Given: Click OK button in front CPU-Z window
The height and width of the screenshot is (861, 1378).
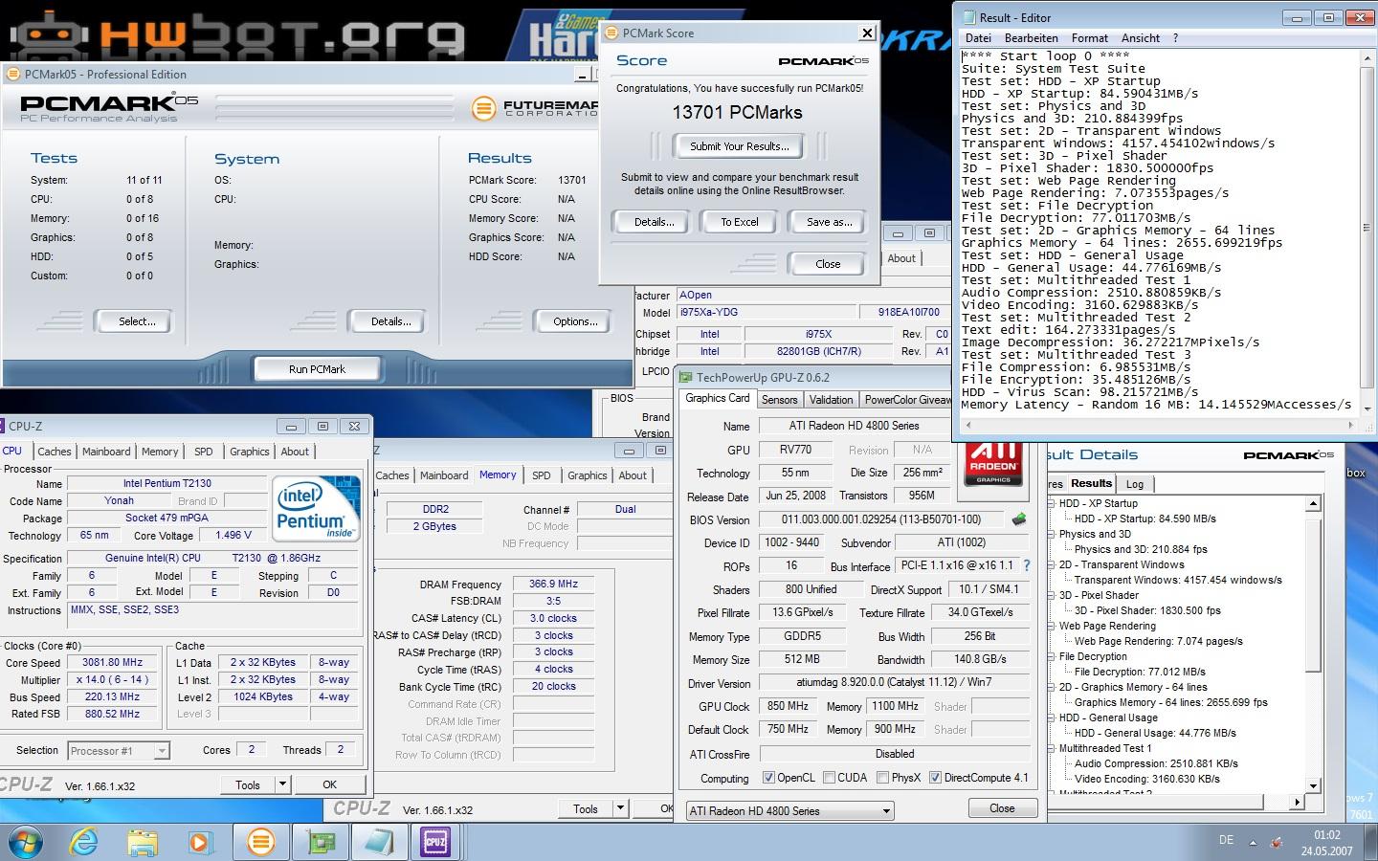Looking at the screenshot, I should [329, 784].
